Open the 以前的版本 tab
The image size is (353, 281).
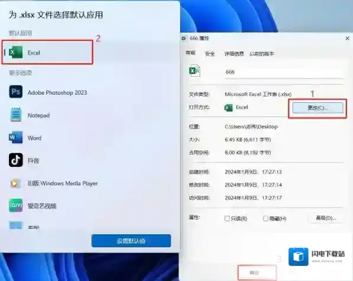coord(262,54)
